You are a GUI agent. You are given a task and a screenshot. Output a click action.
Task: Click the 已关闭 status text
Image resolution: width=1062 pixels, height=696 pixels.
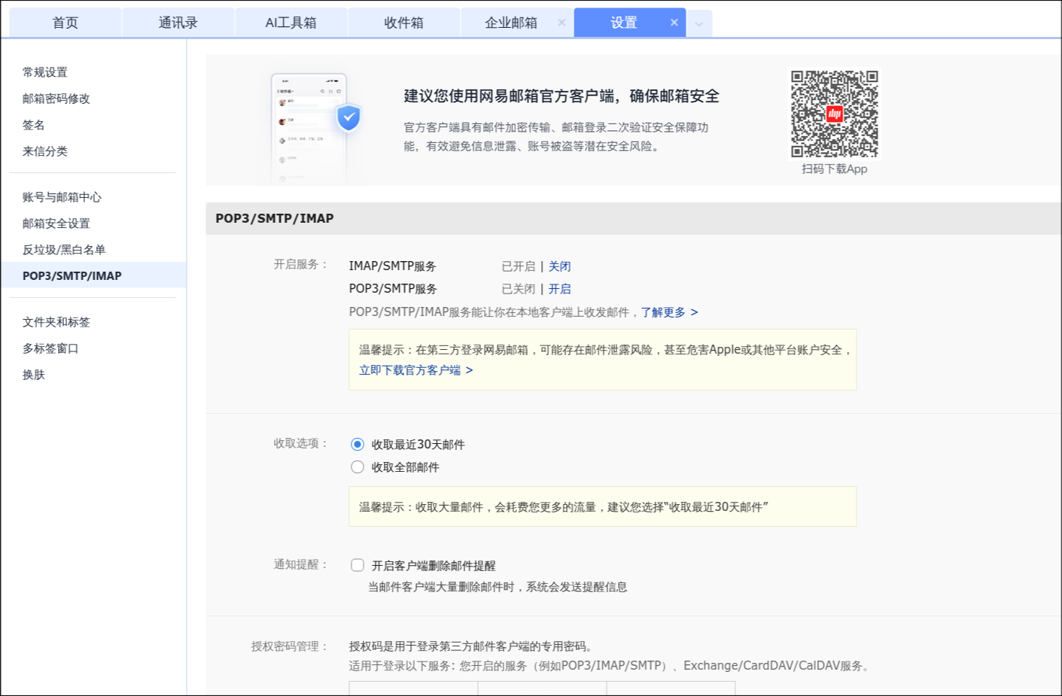click(x=519, y=289)
